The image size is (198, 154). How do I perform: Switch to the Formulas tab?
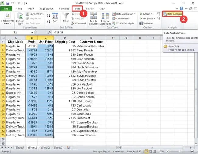point(64,9)
